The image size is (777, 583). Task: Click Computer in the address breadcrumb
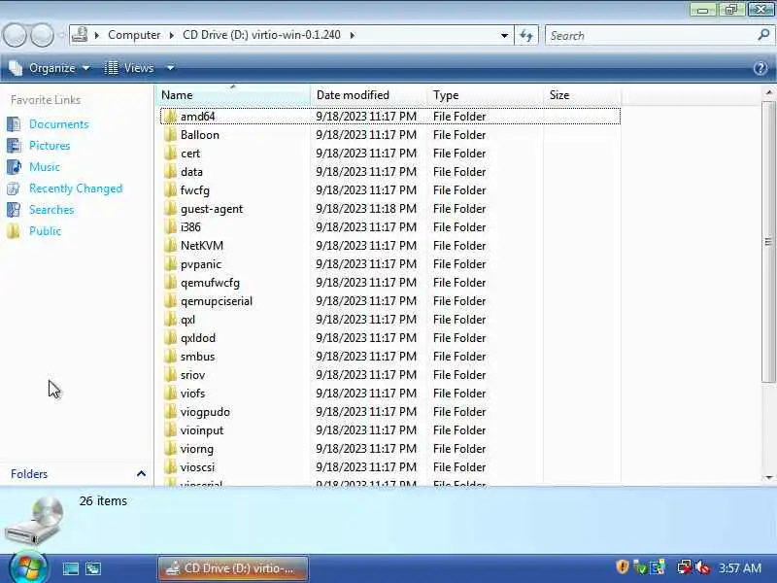click(x=134, y=35)
